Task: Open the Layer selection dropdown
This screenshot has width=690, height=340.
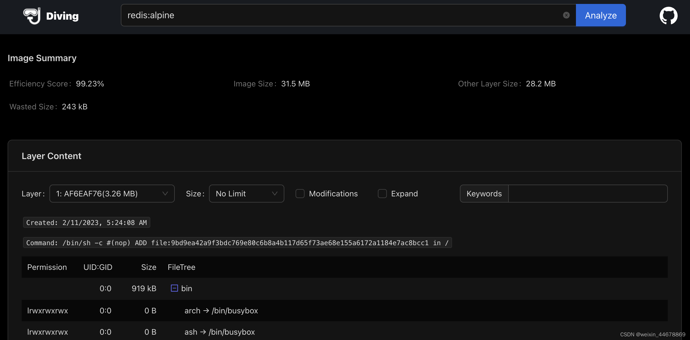Action: pos(112,194)
